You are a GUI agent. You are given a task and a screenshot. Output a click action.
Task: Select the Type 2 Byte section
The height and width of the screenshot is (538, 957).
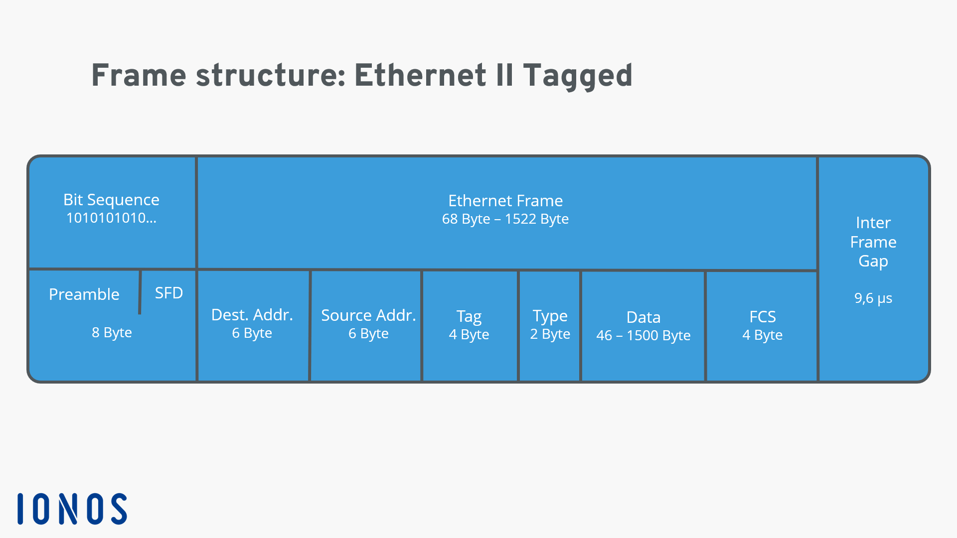(x=549, y=323)
